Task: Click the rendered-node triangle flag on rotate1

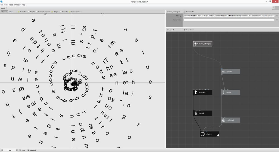Action: (218, 135)
